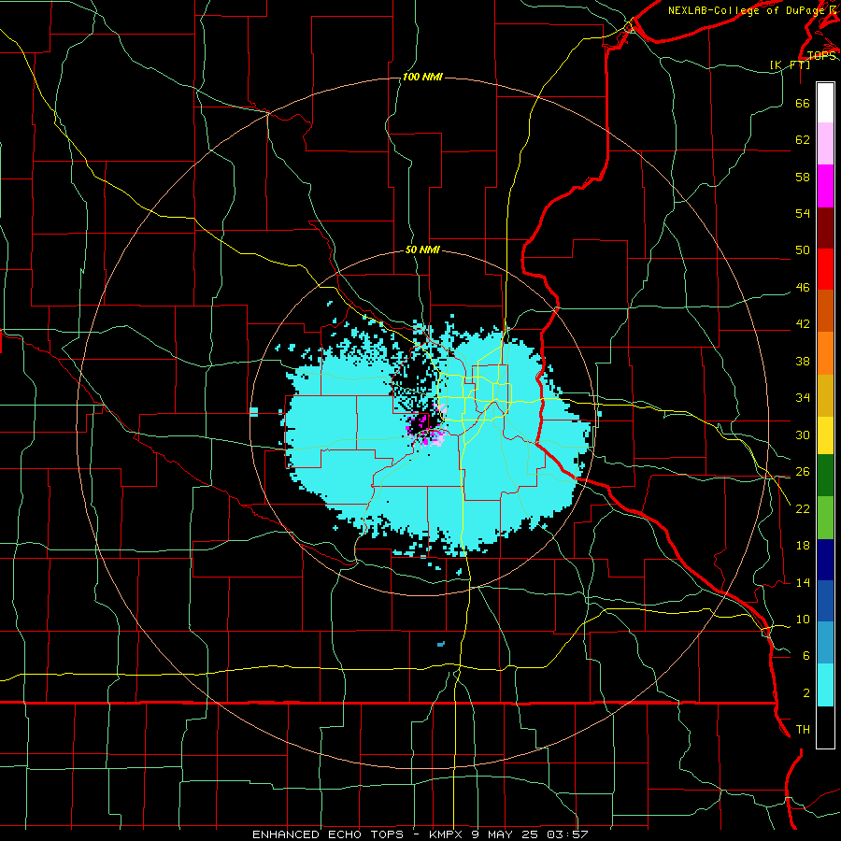Click the black TH threshold legend swatch
Image resolution: width=841 pixels, height=841 pixels.
[x=825, y=727]
